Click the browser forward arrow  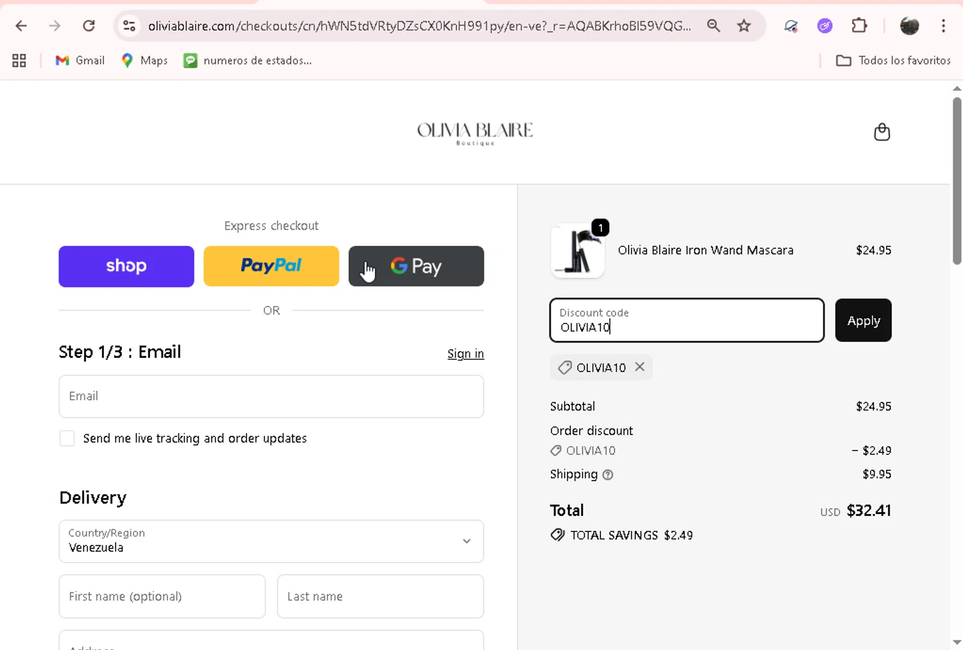tap(55, 26)
